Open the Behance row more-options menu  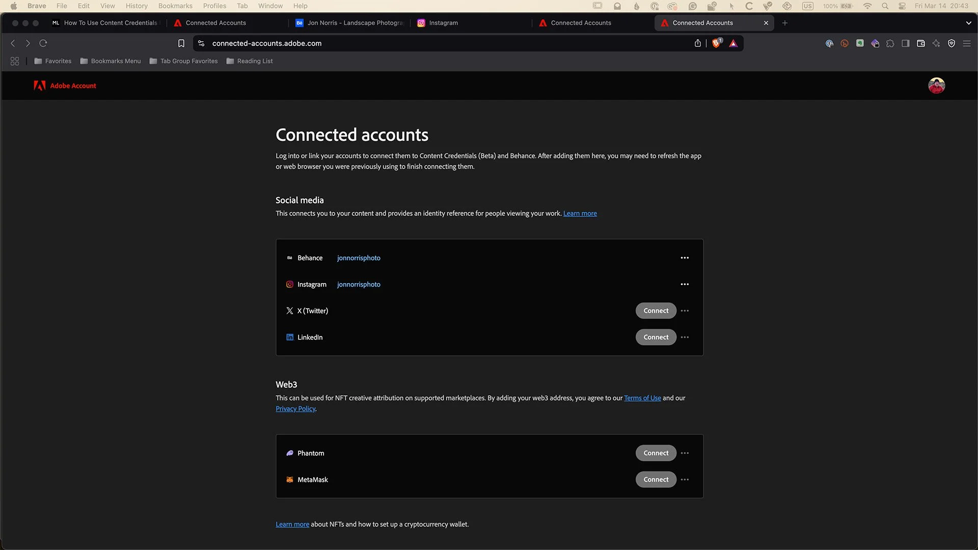pos(685,258)
